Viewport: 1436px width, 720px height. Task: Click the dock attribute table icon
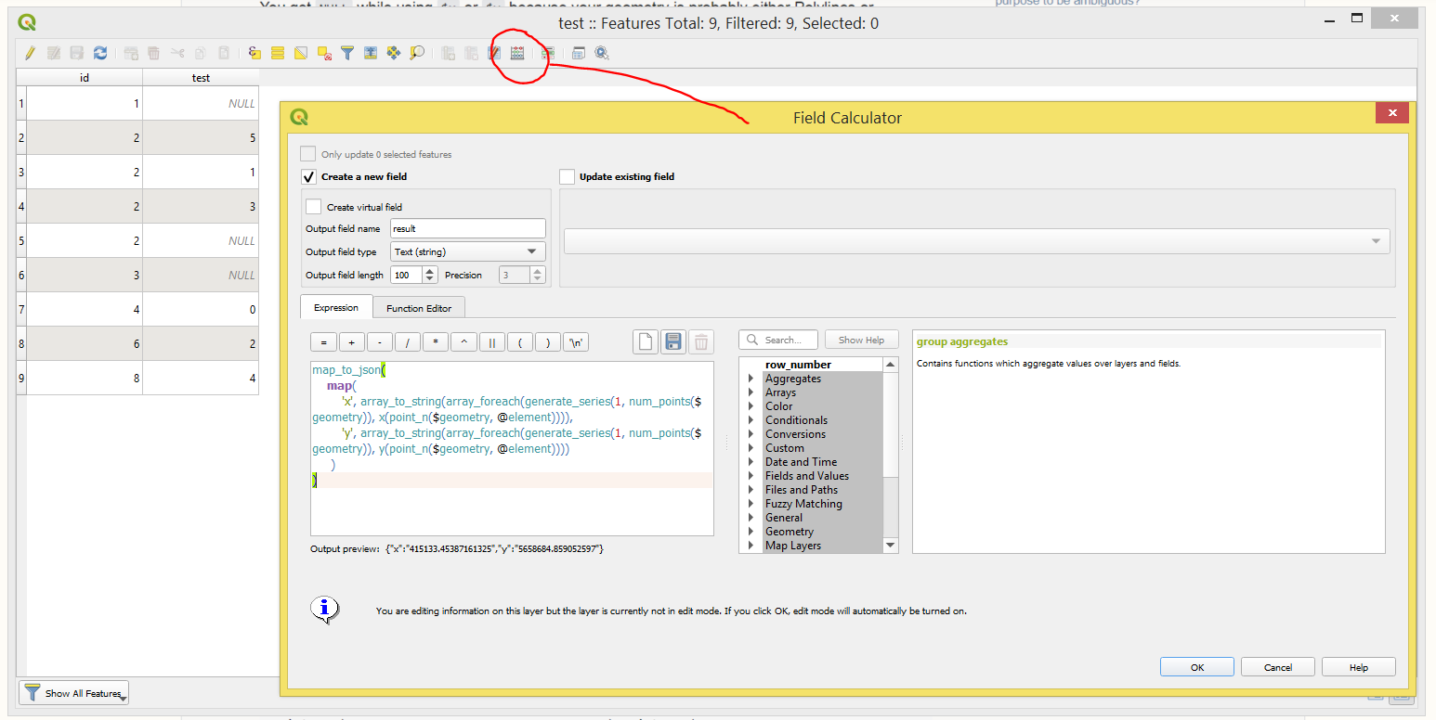click(x=579, y=54)
